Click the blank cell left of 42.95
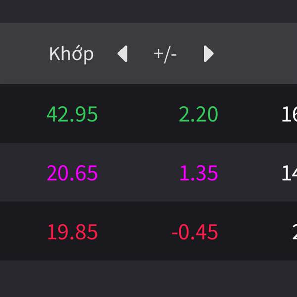 click(x=20, y=114)
